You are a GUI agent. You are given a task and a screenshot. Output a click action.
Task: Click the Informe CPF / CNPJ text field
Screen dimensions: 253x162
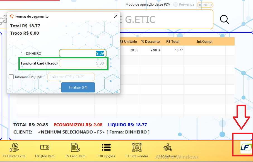pos(71,77)
